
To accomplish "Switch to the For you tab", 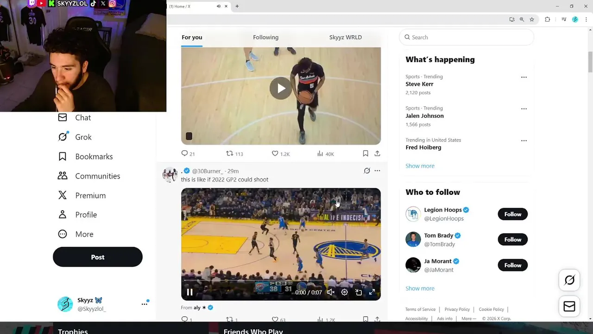I will [x=192, y=37].
